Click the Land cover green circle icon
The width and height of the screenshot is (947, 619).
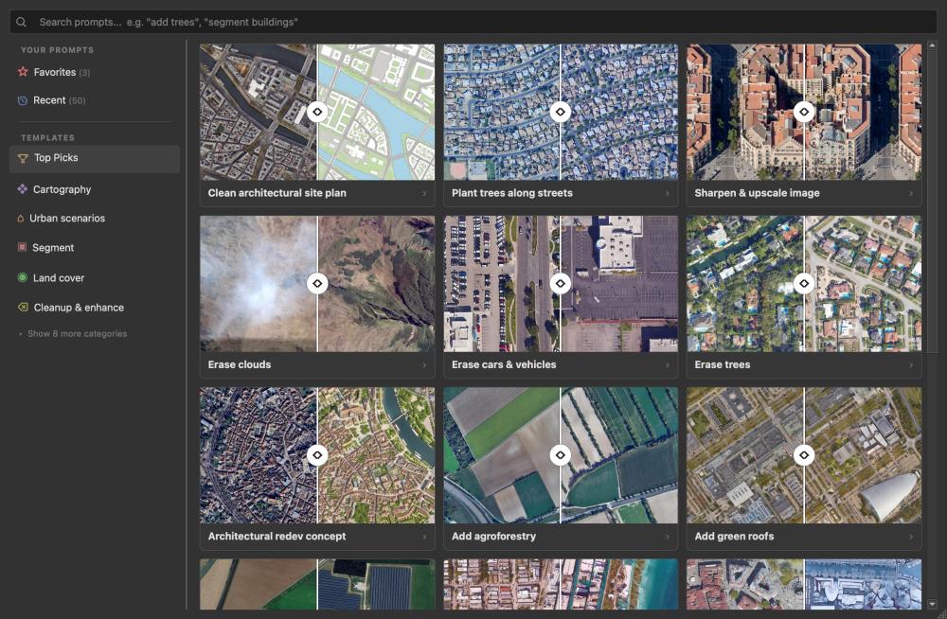point(23,277)
